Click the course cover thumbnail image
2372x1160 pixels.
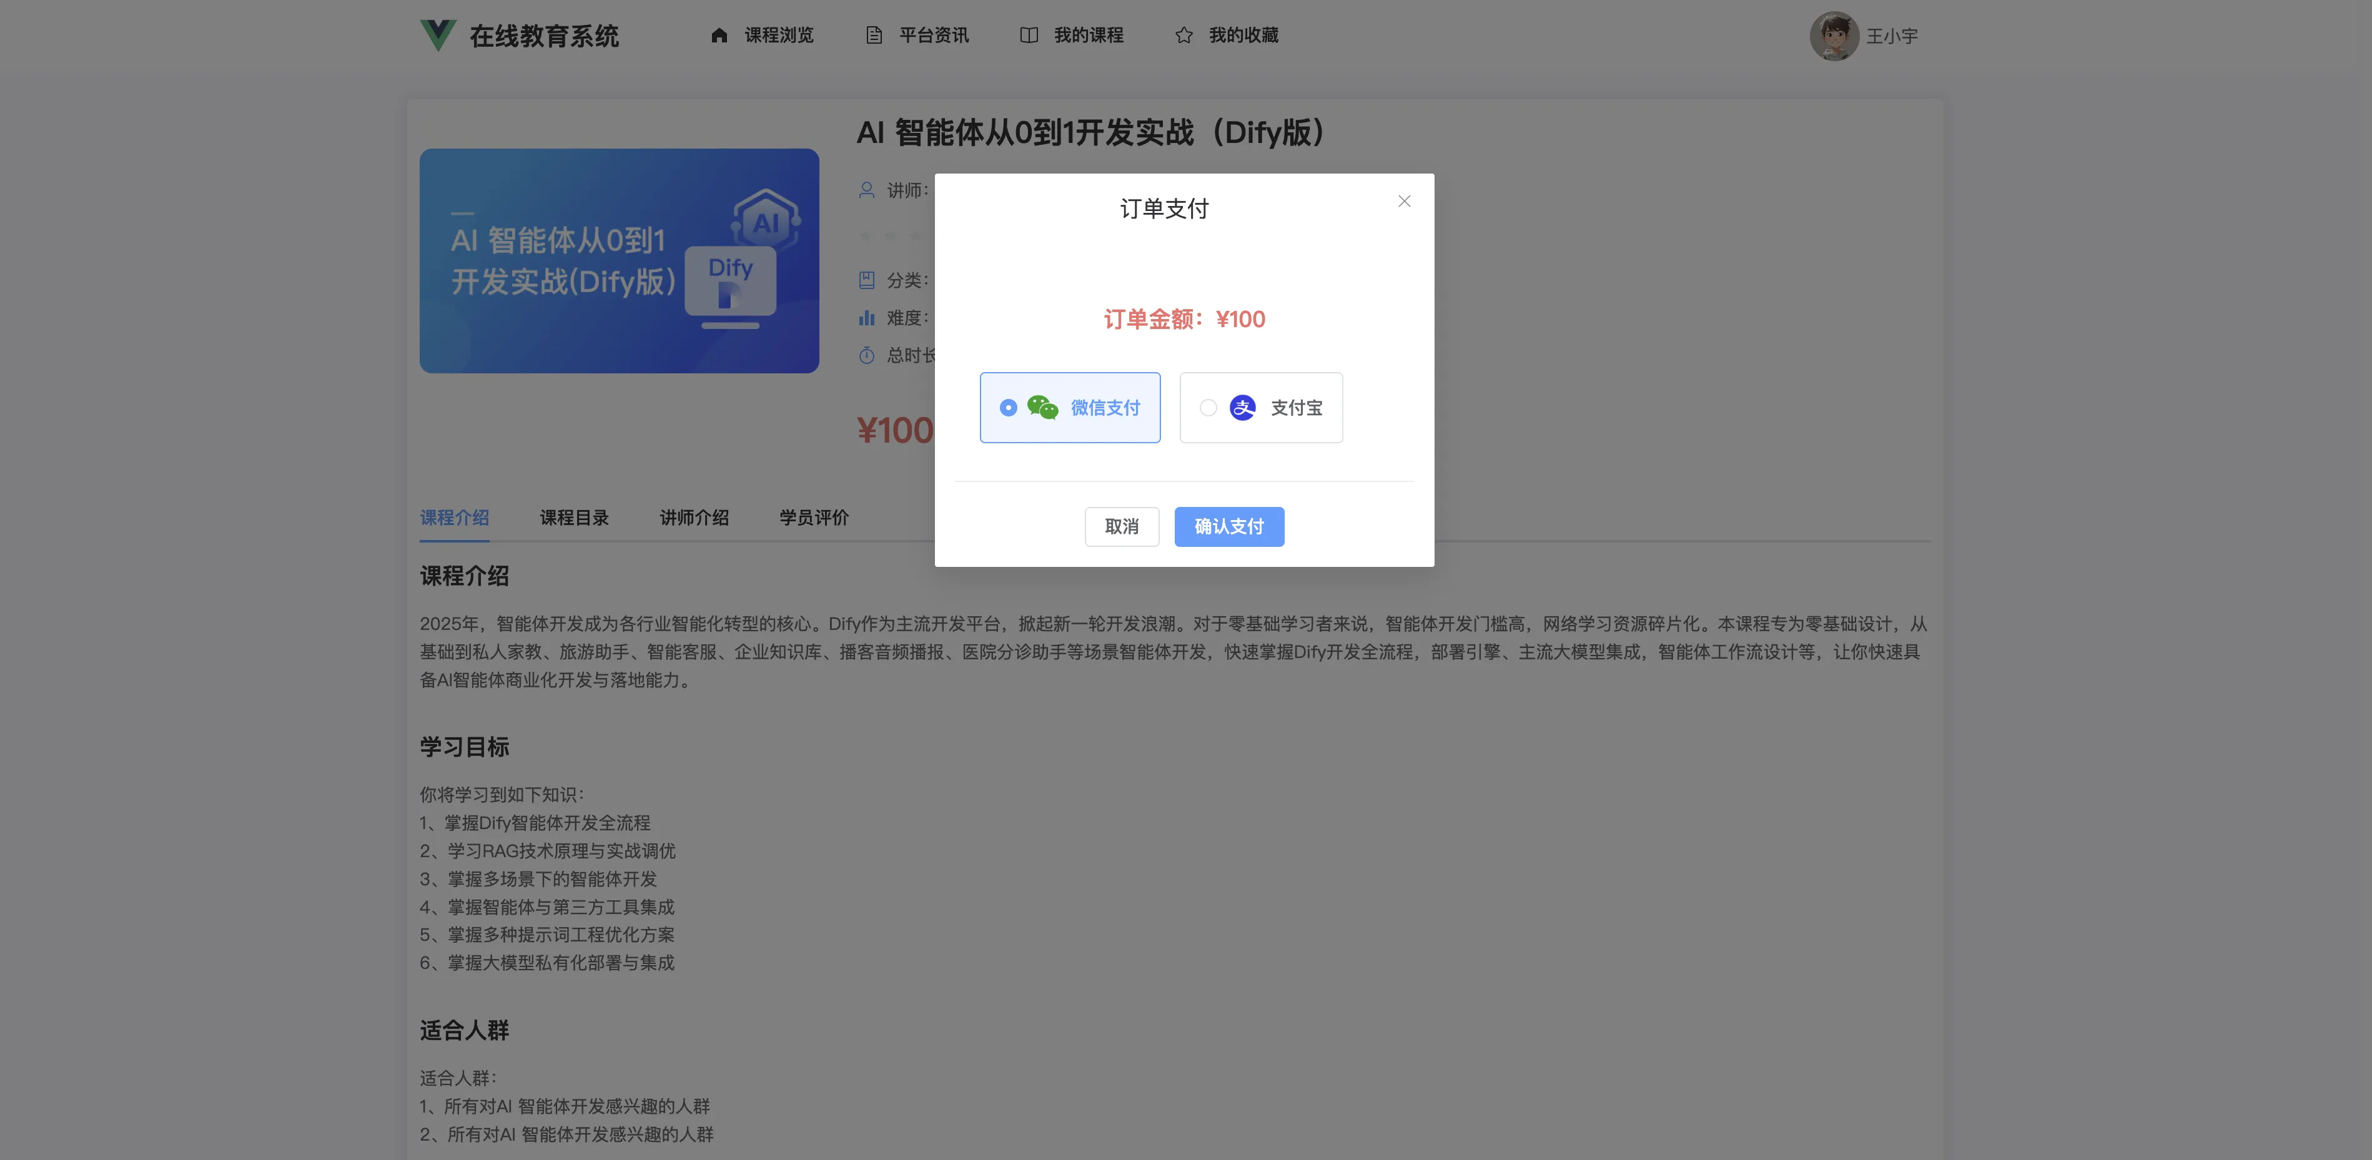coord(619,260)
